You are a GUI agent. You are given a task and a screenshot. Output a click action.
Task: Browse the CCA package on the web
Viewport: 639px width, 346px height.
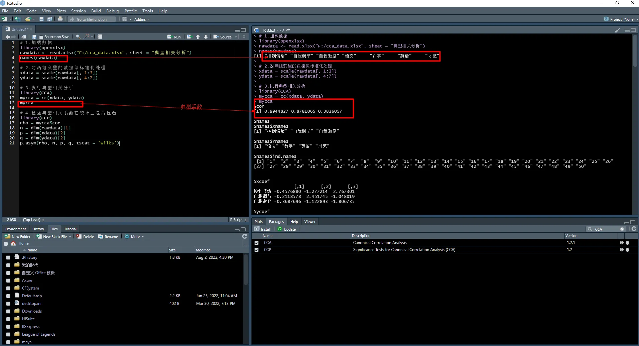point(622,243)
